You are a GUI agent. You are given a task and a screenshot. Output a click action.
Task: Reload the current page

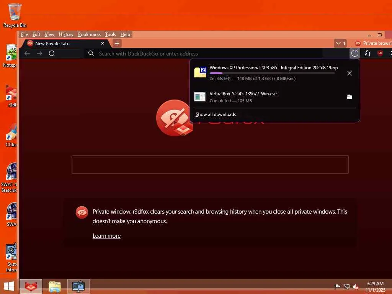[52, 53]
